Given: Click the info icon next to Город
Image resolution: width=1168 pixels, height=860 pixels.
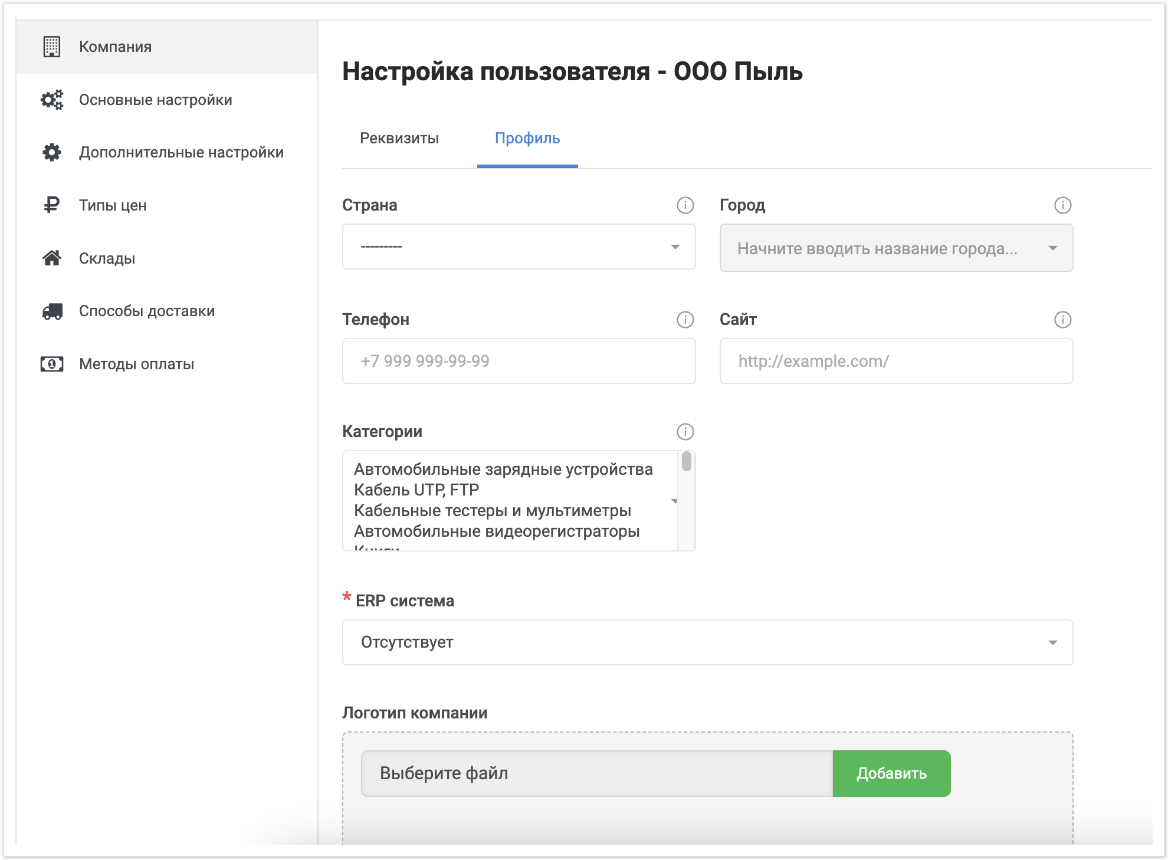Looking at the screenshot, I should pyautogui.click(x=1062, y=205).
